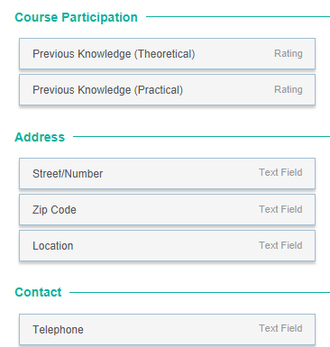The height and width of the screenshot is (347, 330).
Task: Click the Address section heading
Action: (x=40, y=137)
